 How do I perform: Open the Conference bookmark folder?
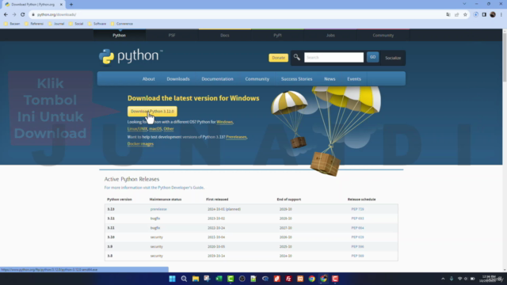point(121,24)
